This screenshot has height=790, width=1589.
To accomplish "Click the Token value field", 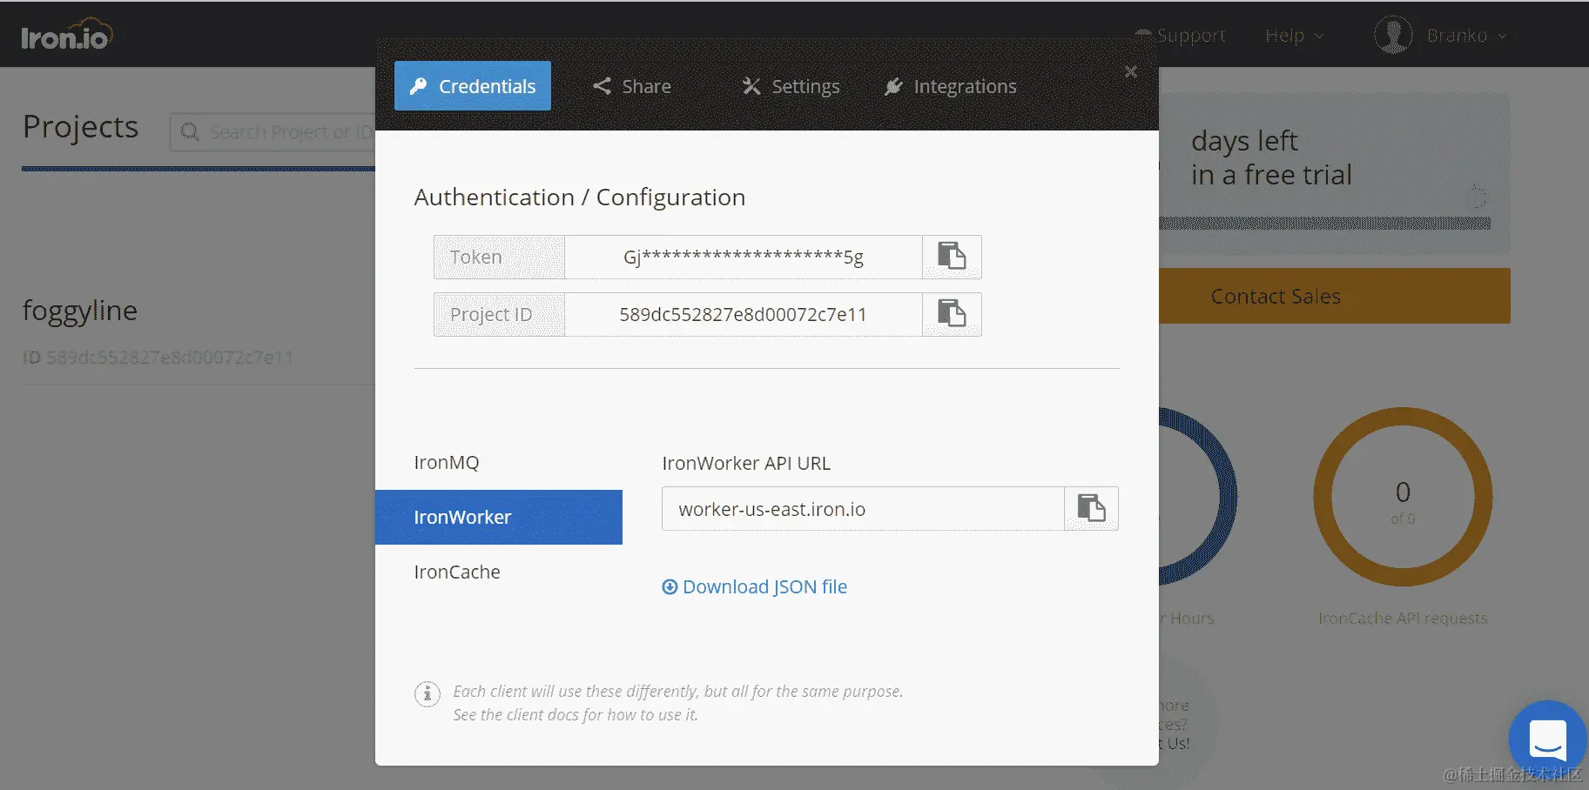I will click(x=744, y=257).
